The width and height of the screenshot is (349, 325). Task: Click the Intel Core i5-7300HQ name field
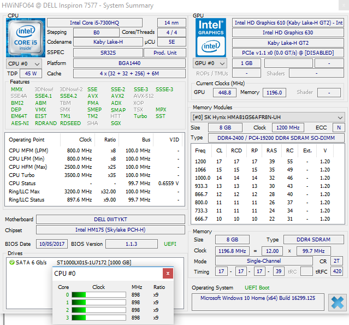[94, 23]
